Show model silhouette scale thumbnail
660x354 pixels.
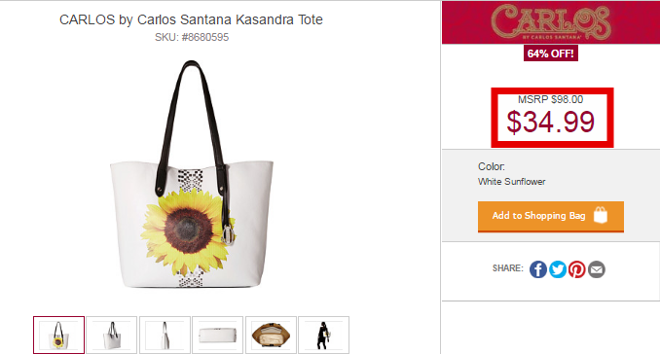[324, 335]
